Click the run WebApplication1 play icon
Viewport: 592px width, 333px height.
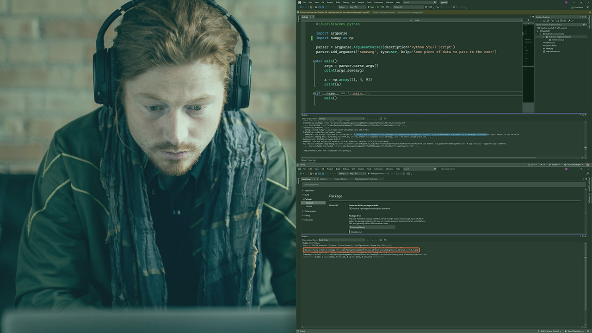coord(368,173)
